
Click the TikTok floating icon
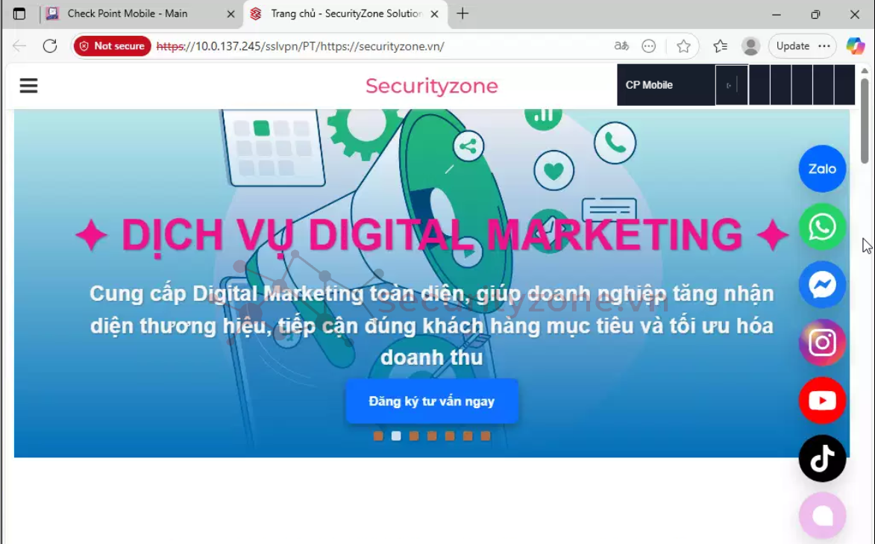click(822, 458)
